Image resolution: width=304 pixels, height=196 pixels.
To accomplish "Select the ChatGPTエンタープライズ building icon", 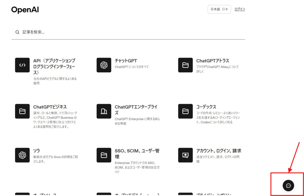I will point(104,111).
